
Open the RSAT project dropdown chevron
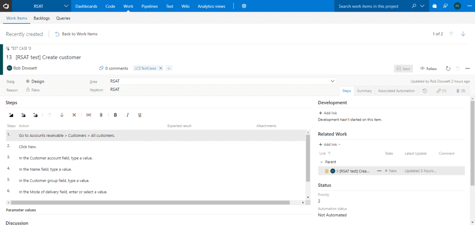(x=66, y=6)
